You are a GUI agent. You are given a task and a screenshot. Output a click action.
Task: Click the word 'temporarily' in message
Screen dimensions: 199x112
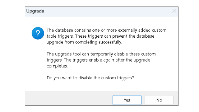pos(102,54)
